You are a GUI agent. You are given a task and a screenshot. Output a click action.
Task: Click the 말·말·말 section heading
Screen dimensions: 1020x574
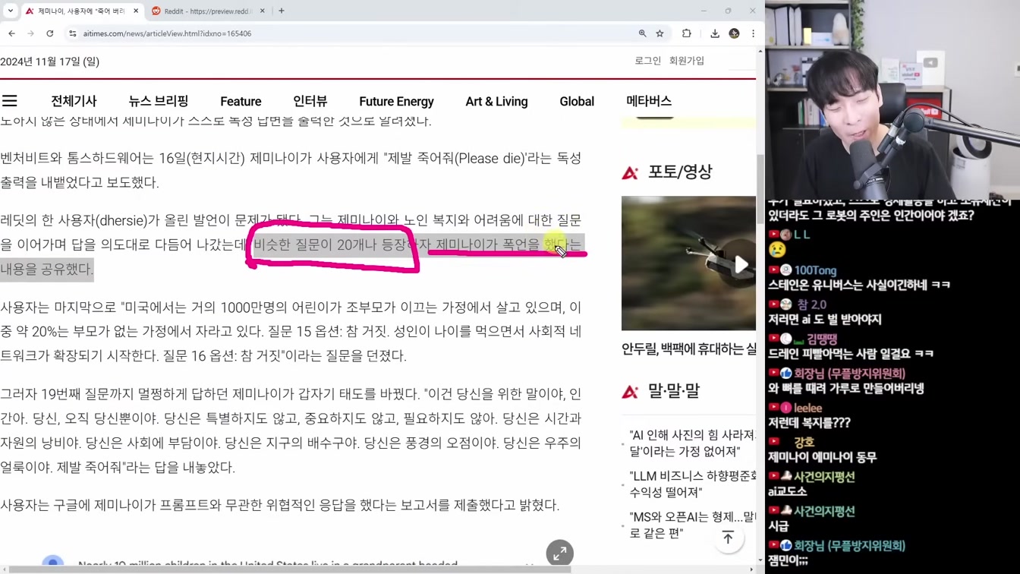coord(673,391)
